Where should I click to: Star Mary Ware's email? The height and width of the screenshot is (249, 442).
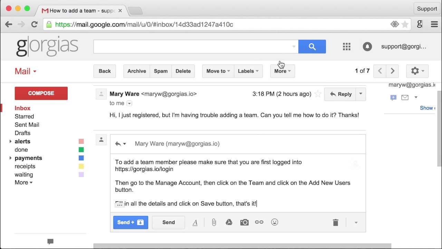tap(318, 94)
